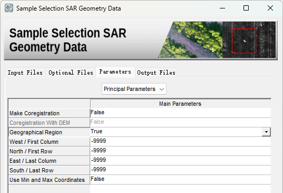Open the Principal Parameters dropdown
Viewport: 283px width, 193px height.
(x=134, y=89)
